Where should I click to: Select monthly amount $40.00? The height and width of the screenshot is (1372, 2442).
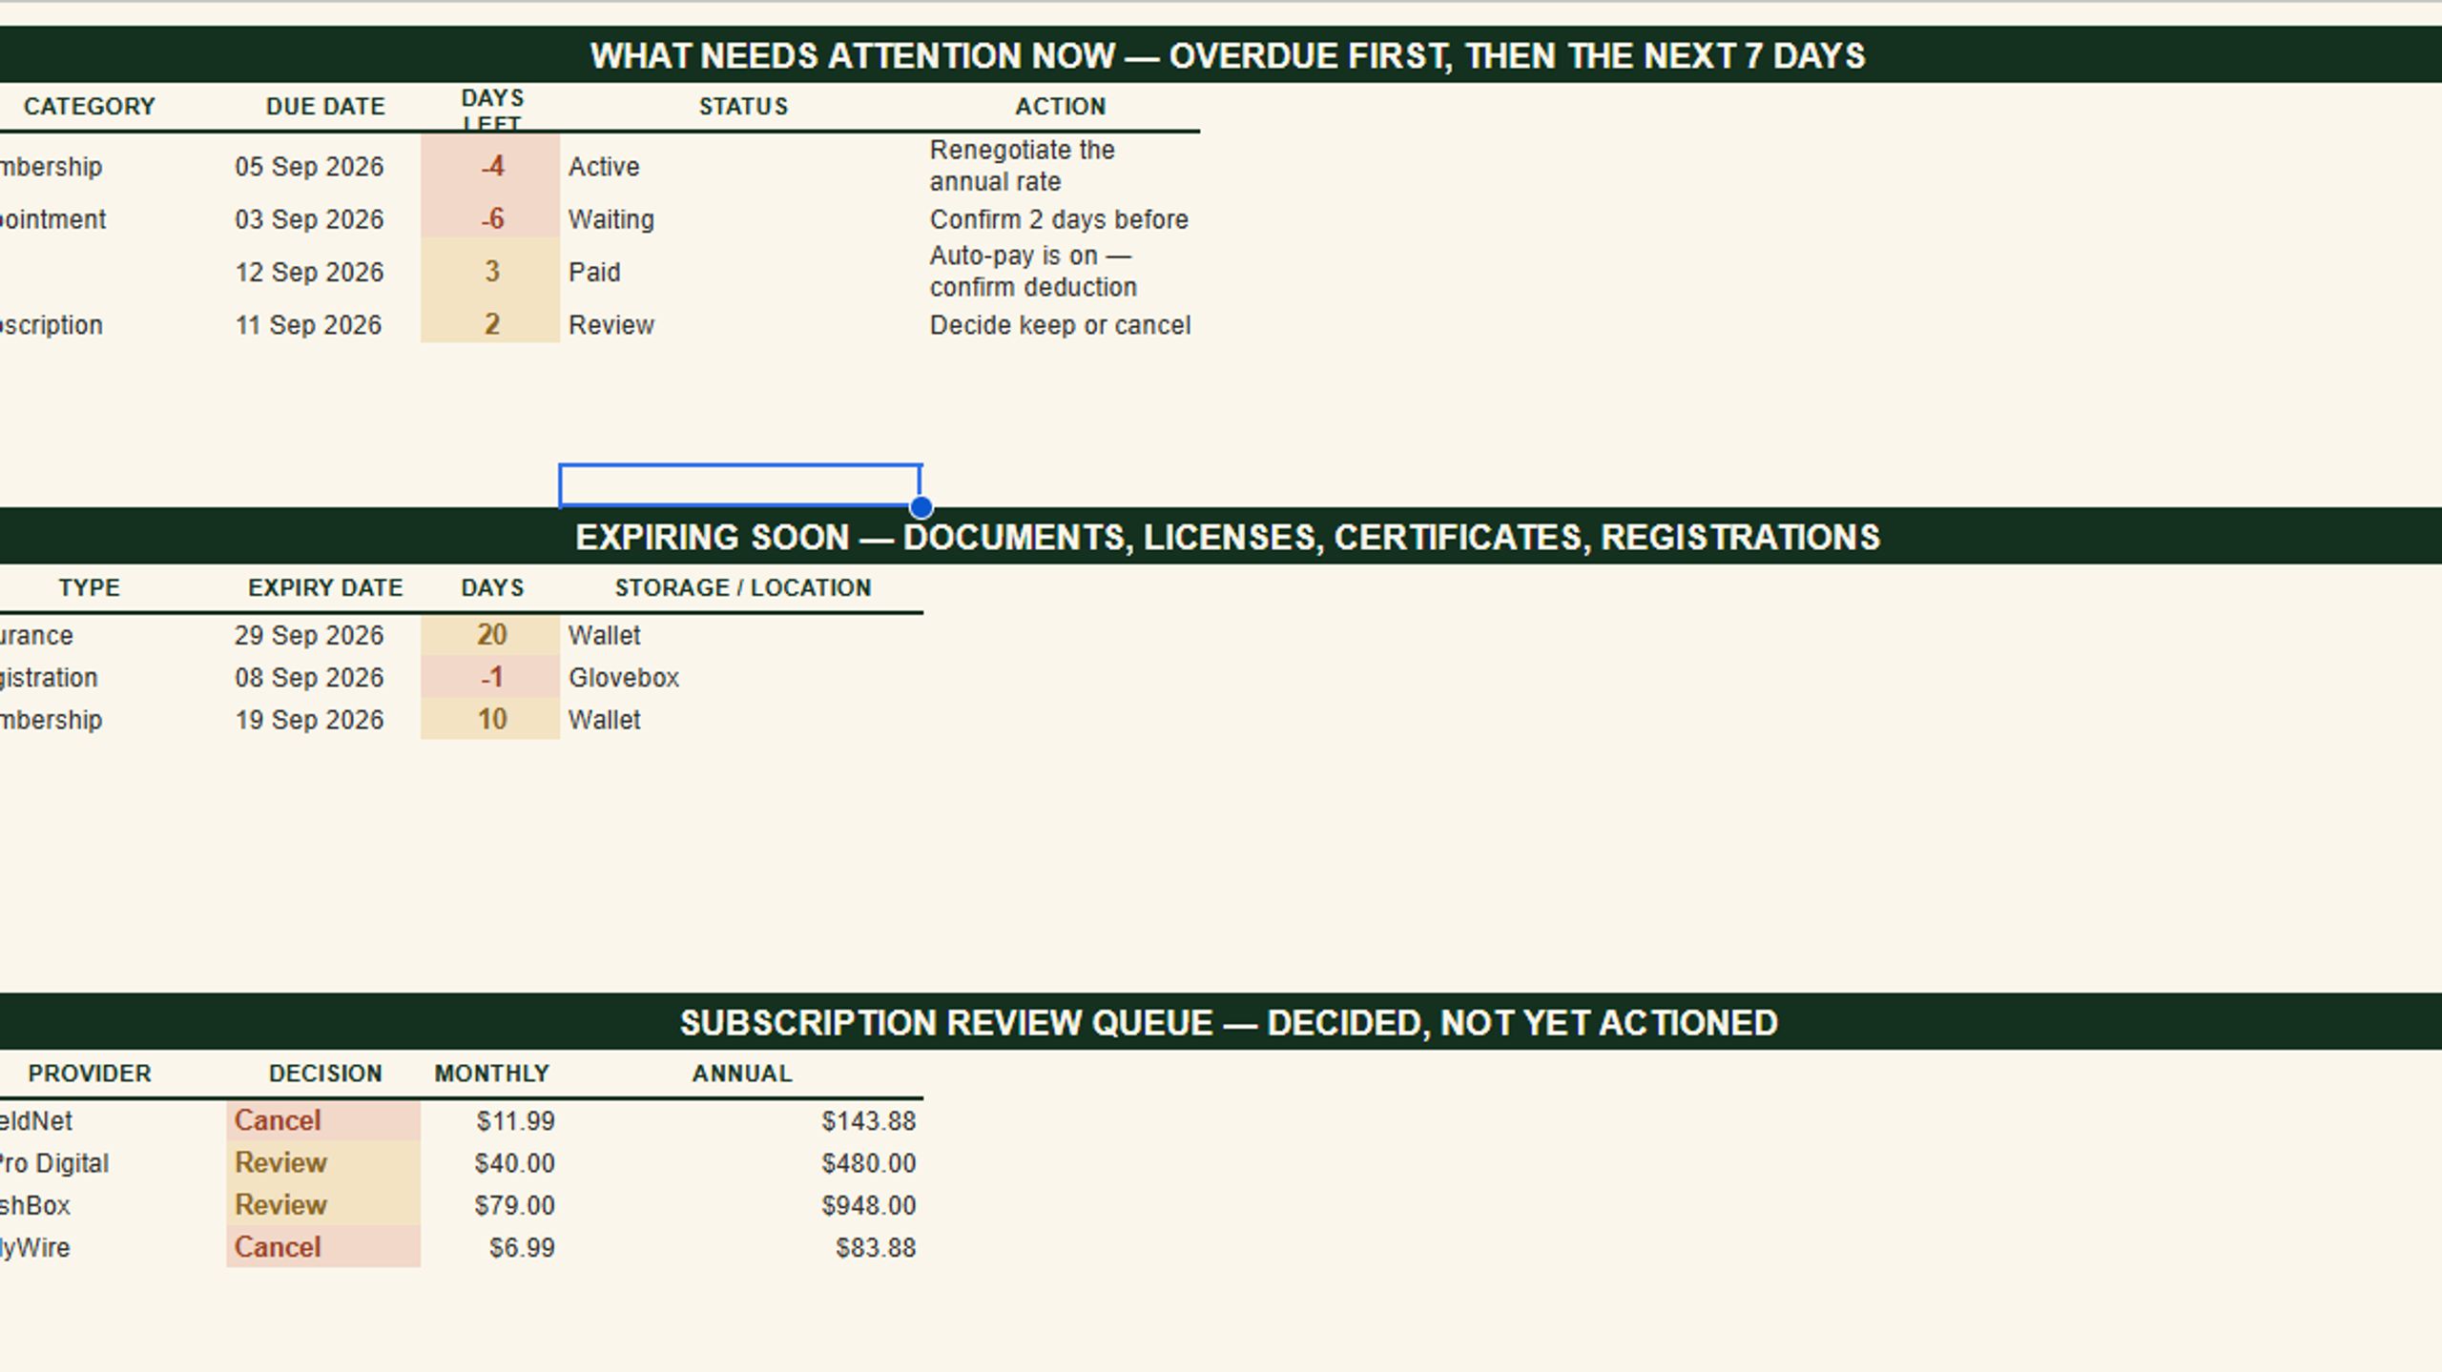(x=514, y=1163)
